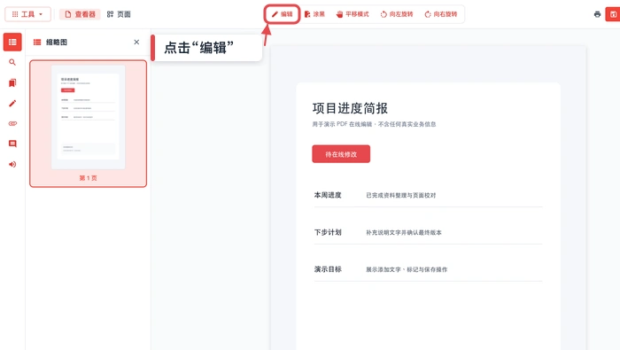The image size is (620, 350).
Task: Toggle the thumbnails list sidebar icon
Action: (12, 42)
